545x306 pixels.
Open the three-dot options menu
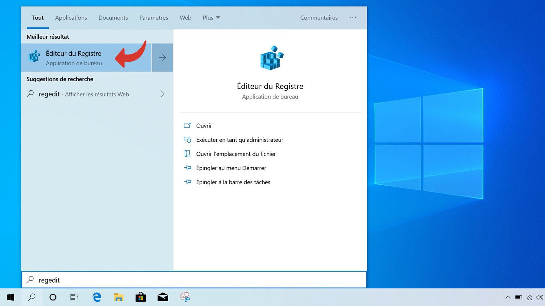coord(353,18)
